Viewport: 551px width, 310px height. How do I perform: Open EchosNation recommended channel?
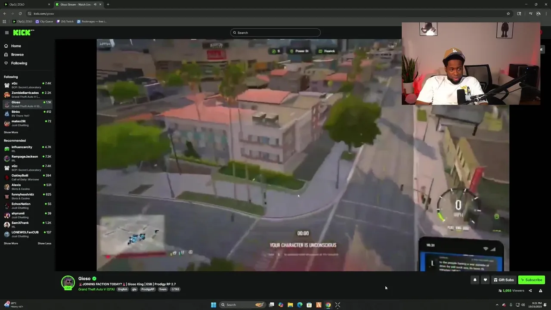28,206
